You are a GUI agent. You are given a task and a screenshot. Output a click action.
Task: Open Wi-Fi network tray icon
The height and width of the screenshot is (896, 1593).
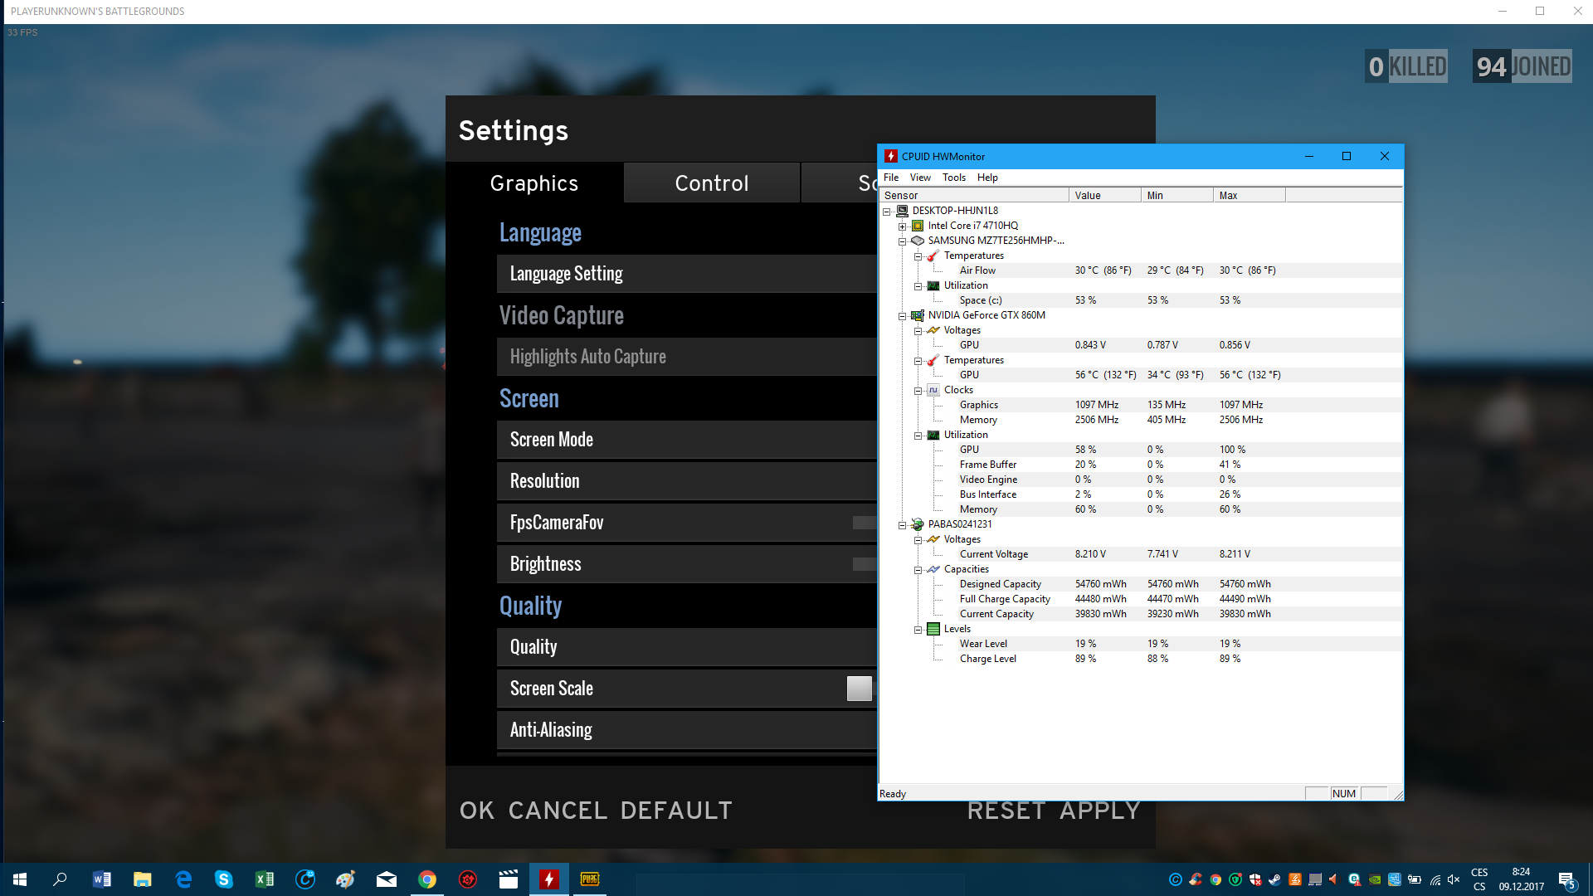click(1435, 879)
